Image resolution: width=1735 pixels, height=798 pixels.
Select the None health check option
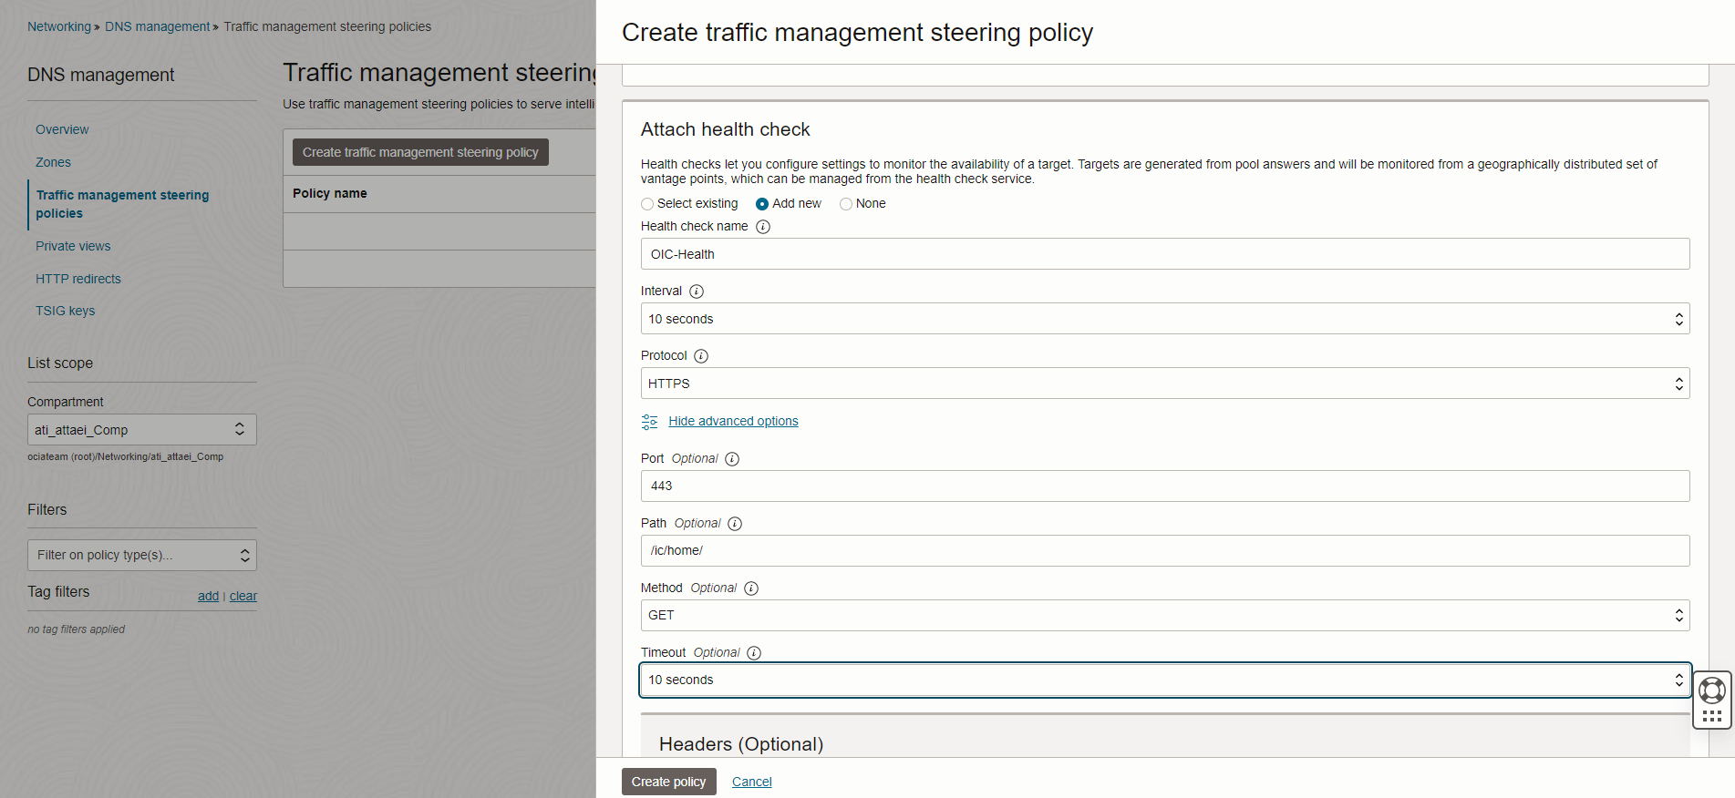coord(846,204)
